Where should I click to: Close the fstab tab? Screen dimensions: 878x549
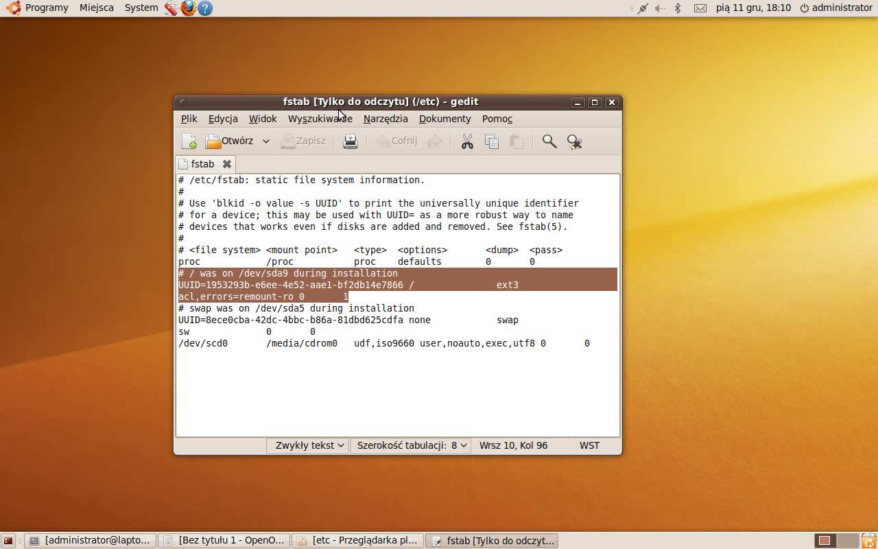227,164
